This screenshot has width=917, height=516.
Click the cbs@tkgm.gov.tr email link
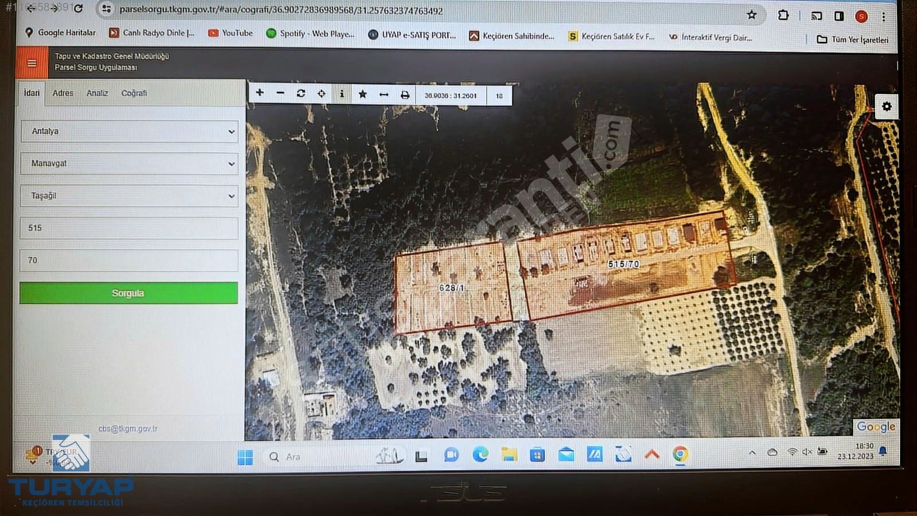pos(128,428)
